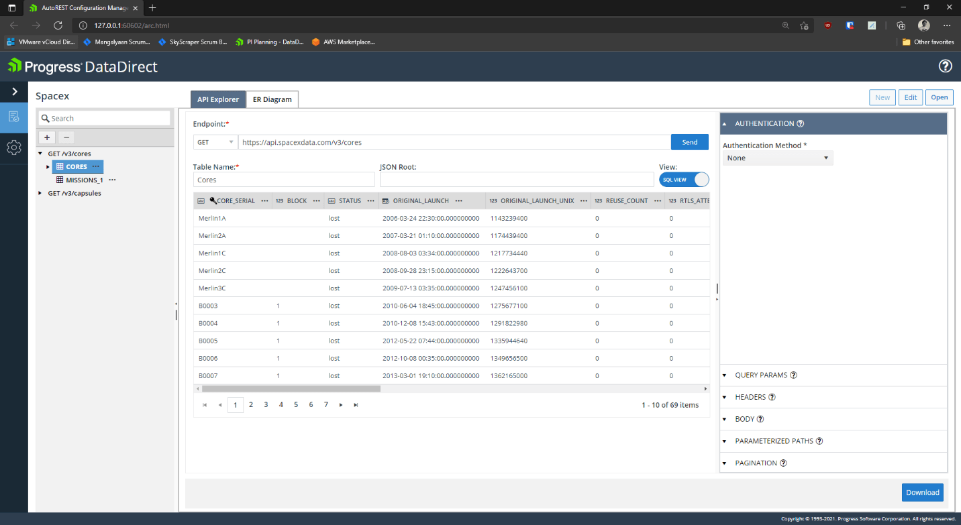The image size is (961, 525).
Task: Toggle the SQL VIEW switch
Action: 684,180
